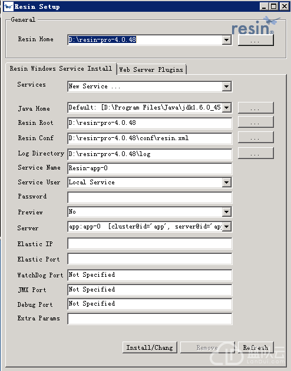Viewport: 291px width, 371px height.
Task: Click the Service Name field
Action: [x=150, y=168]
